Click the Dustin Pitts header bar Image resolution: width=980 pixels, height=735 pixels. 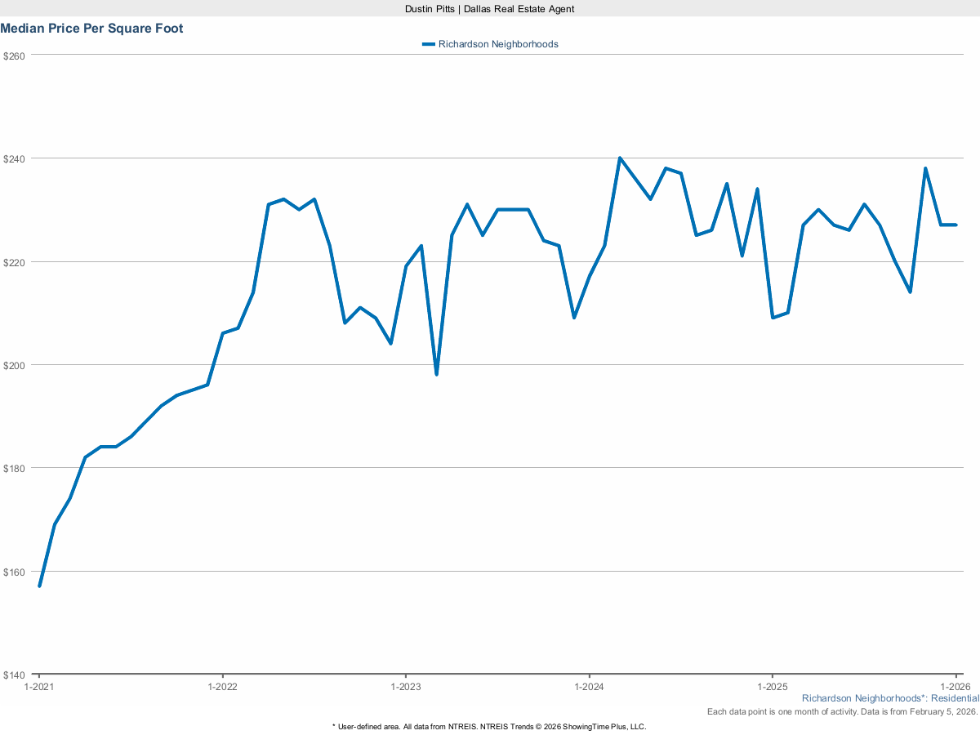[x=490, y=9]
